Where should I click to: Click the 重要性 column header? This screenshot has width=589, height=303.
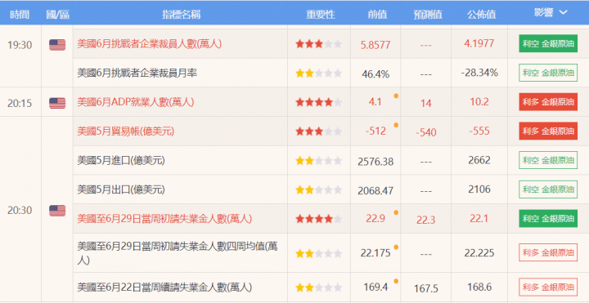[x=320, y=14]
